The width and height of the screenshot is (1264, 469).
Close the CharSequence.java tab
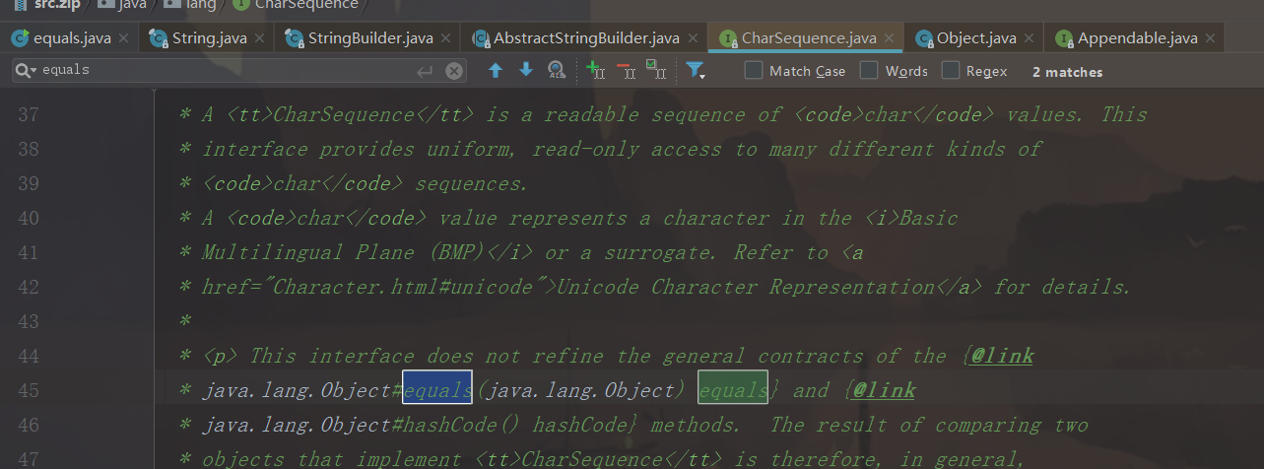888,39
